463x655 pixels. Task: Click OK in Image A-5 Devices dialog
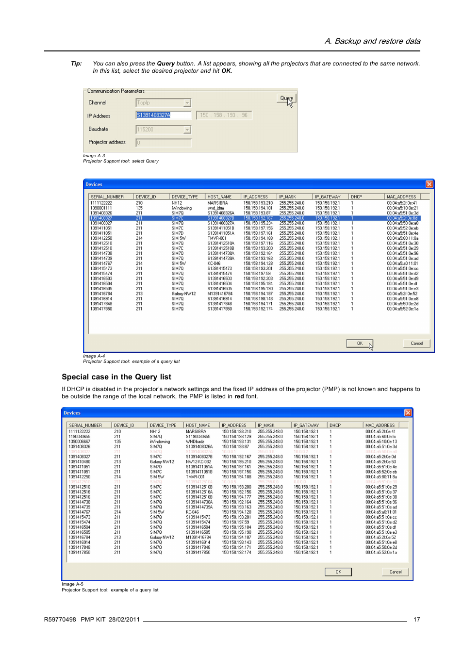click(338, 572)
